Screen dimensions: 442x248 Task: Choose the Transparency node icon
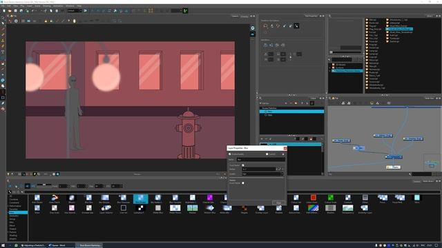coord(347,209)
